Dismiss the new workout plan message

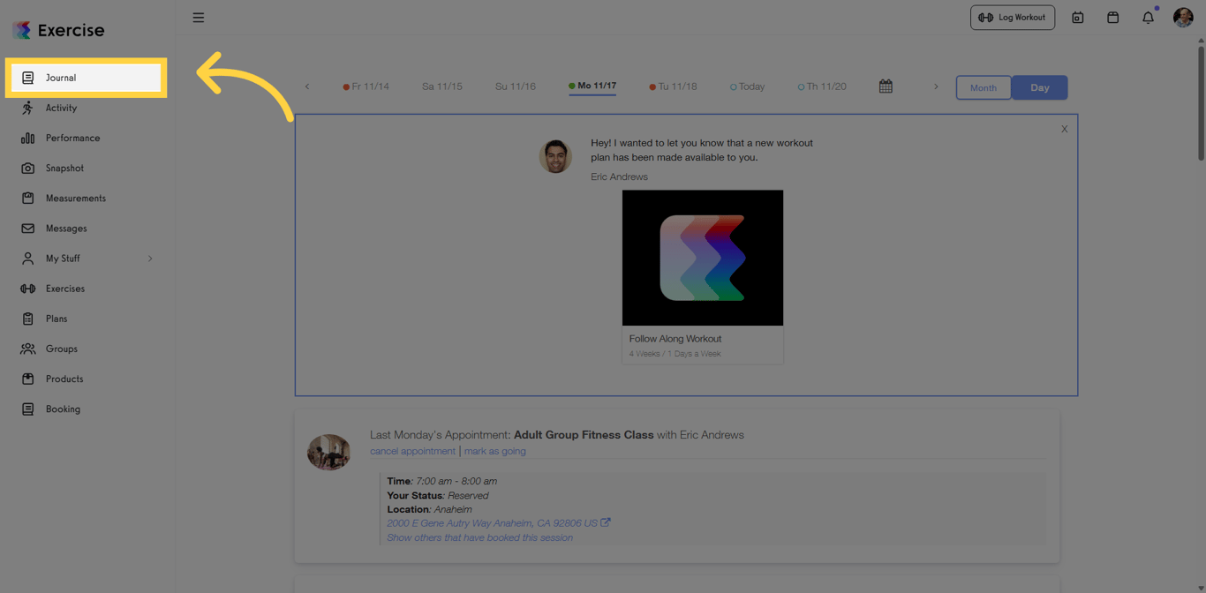coord(1065,129)
